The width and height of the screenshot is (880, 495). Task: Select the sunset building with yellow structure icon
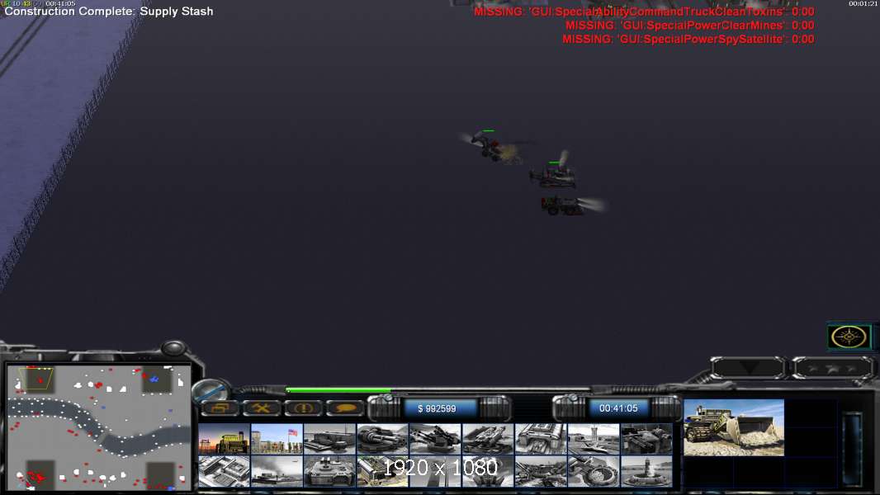point(224,438)
